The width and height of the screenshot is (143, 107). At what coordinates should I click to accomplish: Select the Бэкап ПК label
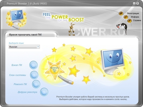coord(17,65)
